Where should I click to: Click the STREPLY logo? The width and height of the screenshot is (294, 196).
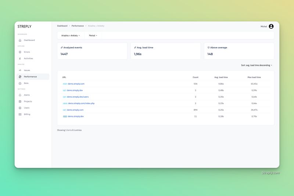(25, 26)
